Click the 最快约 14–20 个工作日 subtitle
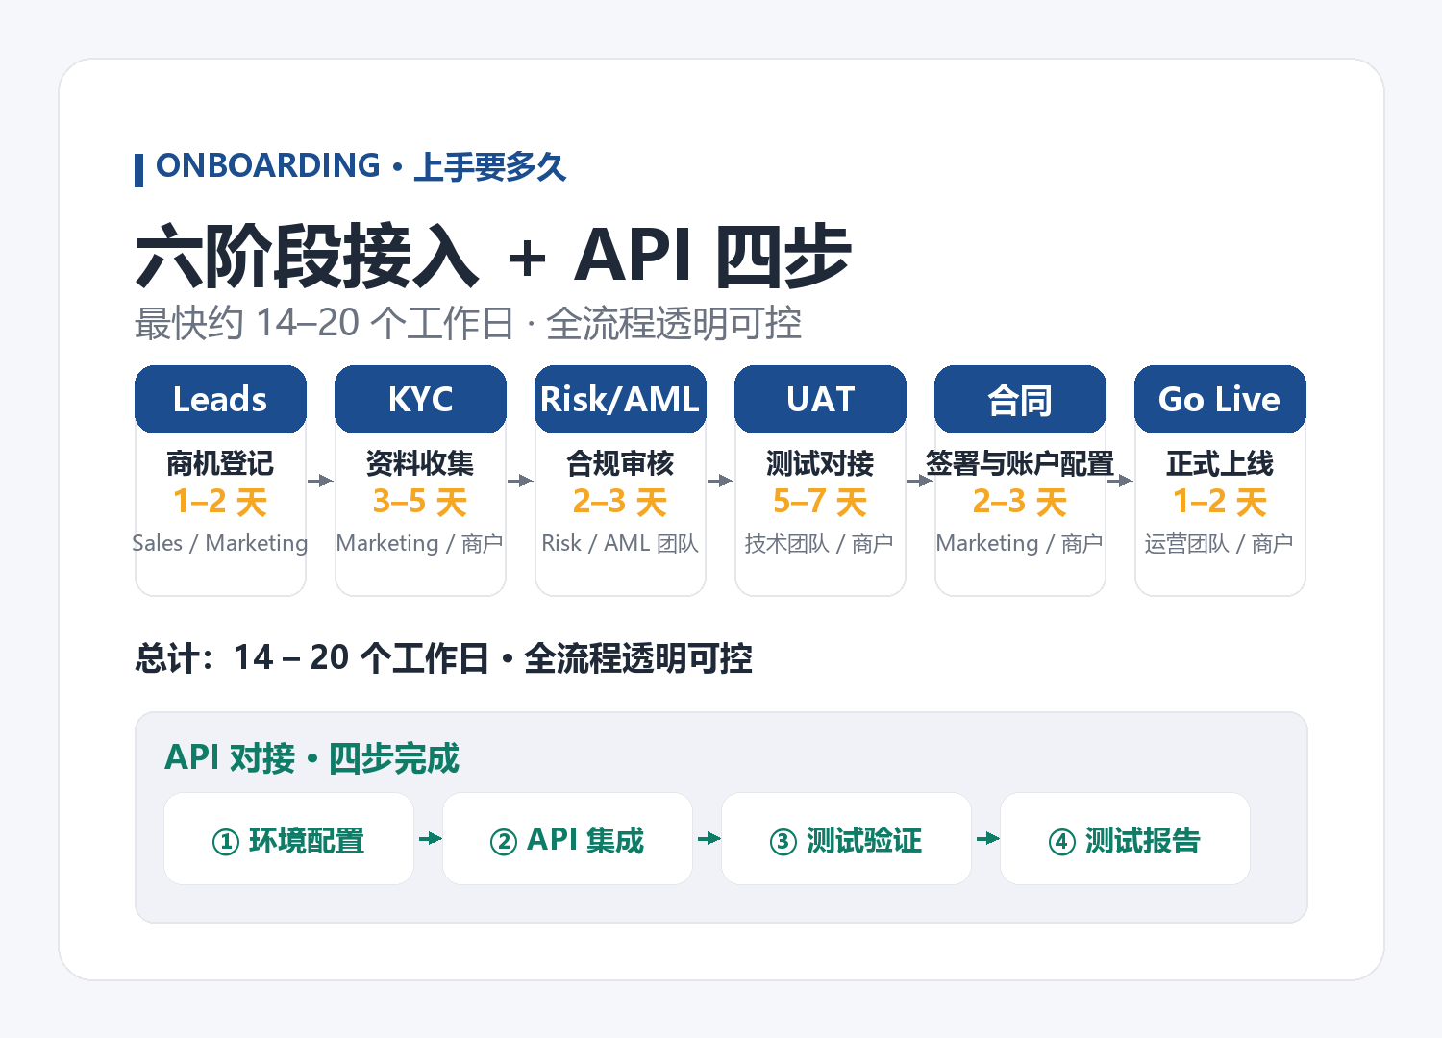 [468, 324]
